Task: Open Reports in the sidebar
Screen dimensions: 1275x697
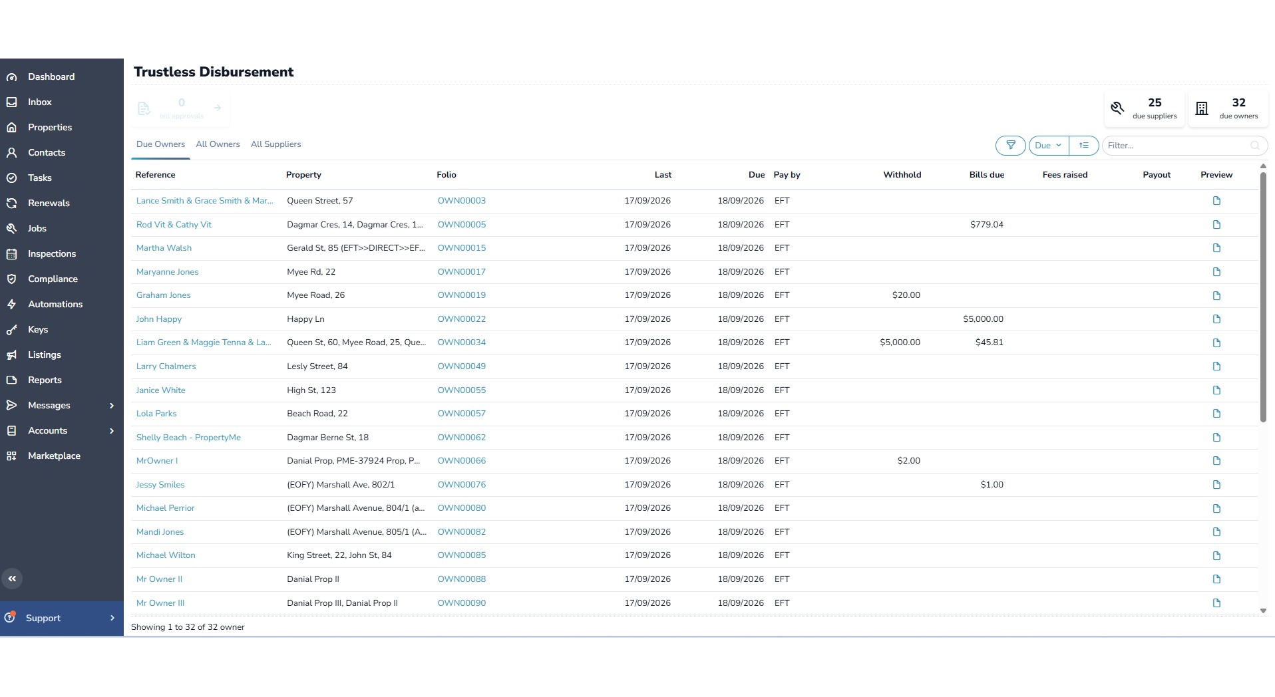Action: point(45,380)
